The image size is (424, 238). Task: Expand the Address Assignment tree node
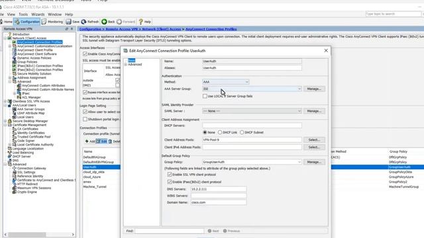click(x=10, y=78)
